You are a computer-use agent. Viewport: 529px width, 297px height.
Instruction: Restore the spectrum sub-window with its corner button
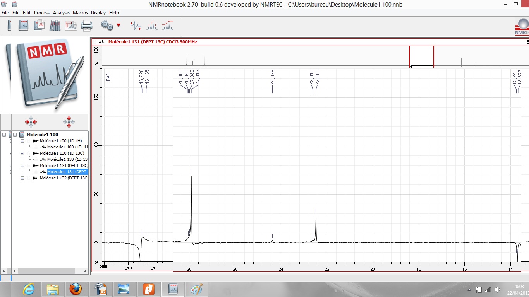(527, 42)
